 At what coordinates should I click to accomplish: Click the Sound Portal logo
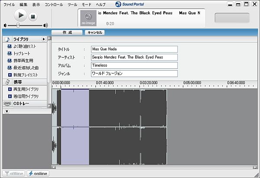(130, 4)
